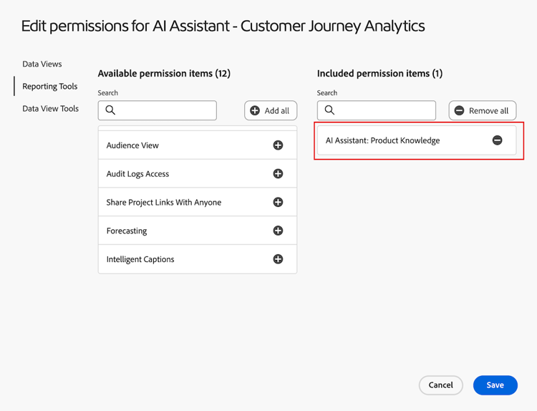Click the available items search magnifier icon

[x=110, y=110]
